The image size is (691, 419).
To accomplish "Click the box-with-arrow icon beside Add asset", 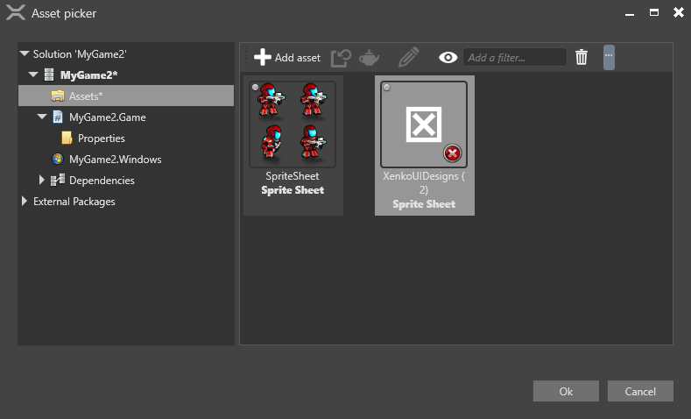I will pos(340,58).
